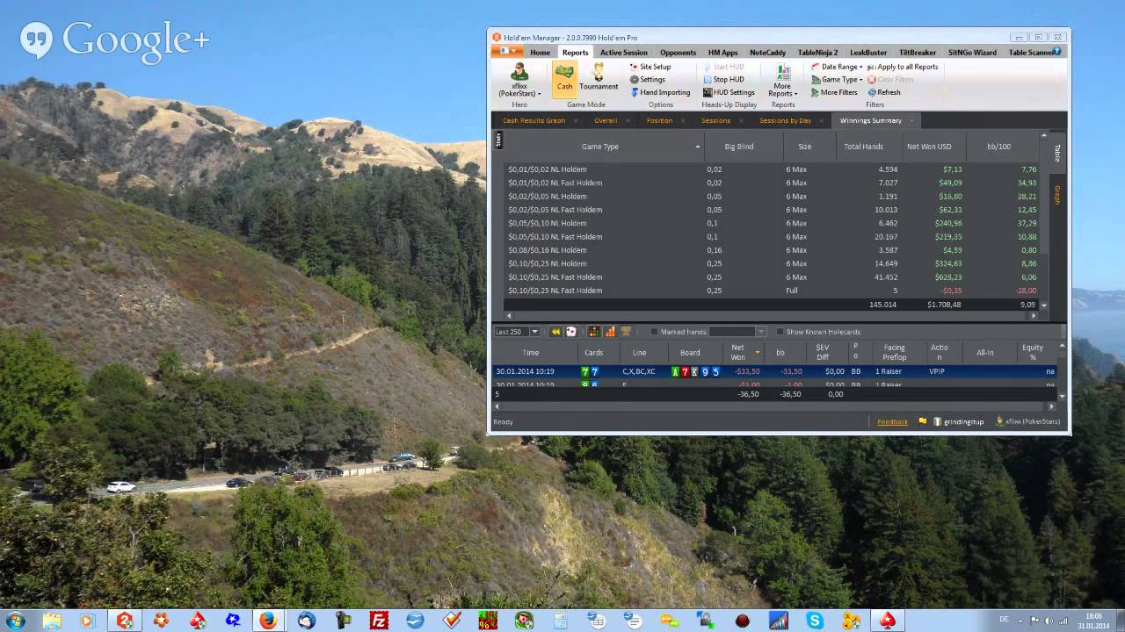Select the Tournament game mode icon
The height and width of the screenshot is (632, 1125).
[599, 78]
